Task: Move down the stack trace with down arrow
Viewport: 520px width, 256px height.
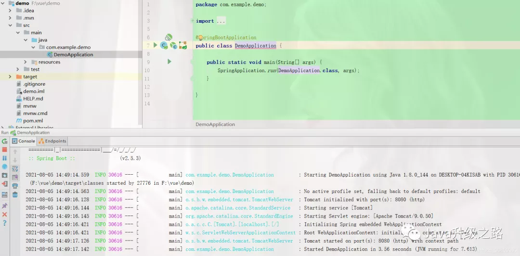Action: tap(15, 160)
